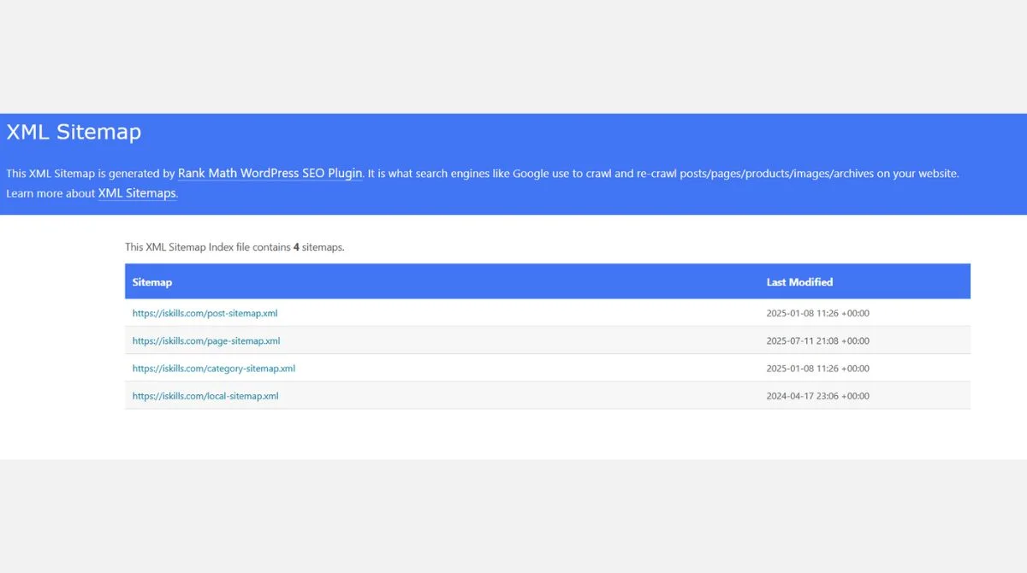Select the category-sitemap date 2025-01-08 11:26
Screen dimensions: 1027x573
[x=818, y=369]
